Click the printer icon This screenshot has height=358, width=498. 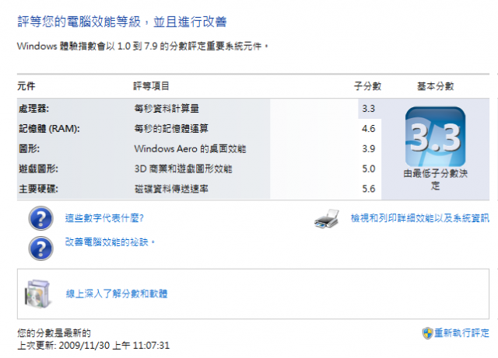(x=327, y=218)
